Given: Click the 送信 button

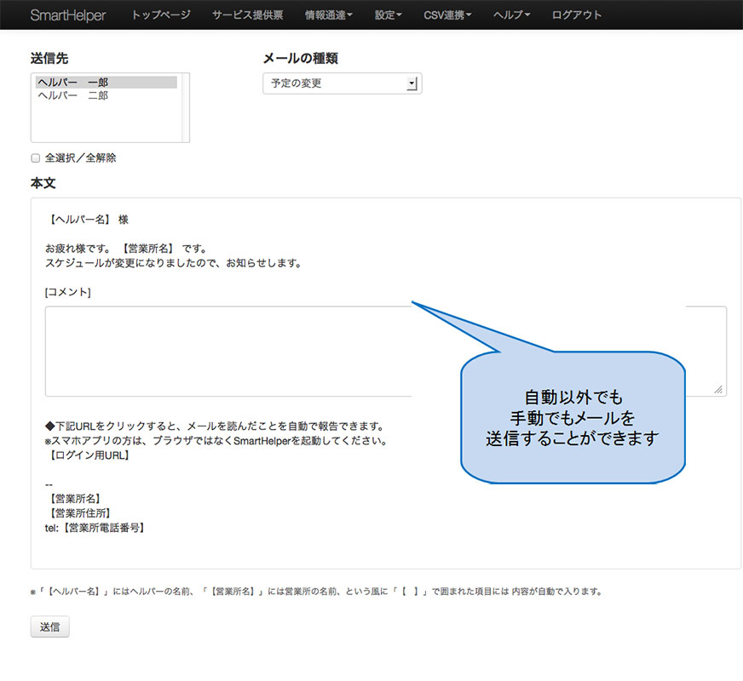Looking at the screenshot, I should tap(49, 627).
